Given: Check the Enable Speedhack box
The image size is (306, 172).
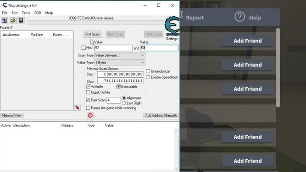Looking at the screenshot, I should click(x=148, y=77).
